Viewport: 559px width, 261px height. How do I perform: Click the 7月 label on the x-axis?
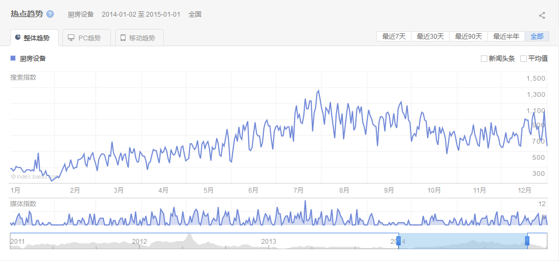pyautogui.click(x=299, y=191)
